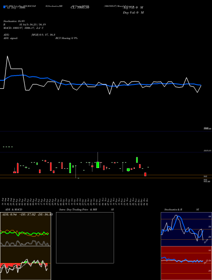Open the MACD histogram panel
This screenshot has height=280, width=212.
(x=25, y=263)
